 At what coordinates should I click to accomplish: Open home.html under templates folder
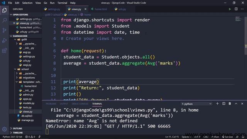[x=30, y=86]
